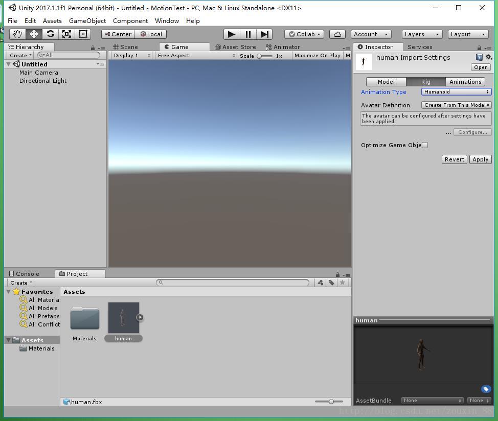Screen dimensions: 498x421
Task: Click the Apply button
Action: (x=480, y=159)
